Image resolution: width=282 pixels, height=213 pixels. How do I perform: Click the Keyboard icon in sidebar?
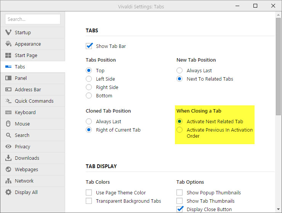[8, 112]
